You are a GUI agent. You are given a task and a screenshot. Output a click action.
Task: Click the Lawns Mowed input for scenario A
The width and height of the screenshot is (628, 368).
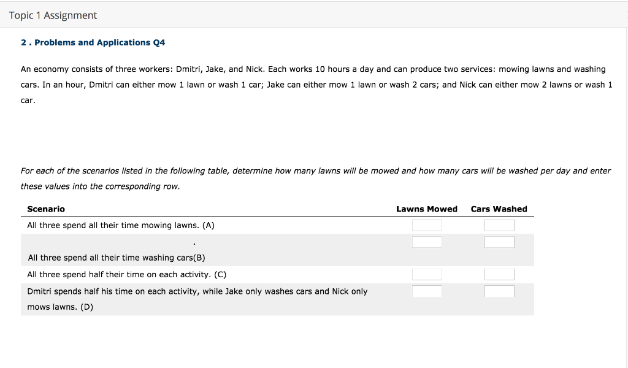(x=427, y=224)
